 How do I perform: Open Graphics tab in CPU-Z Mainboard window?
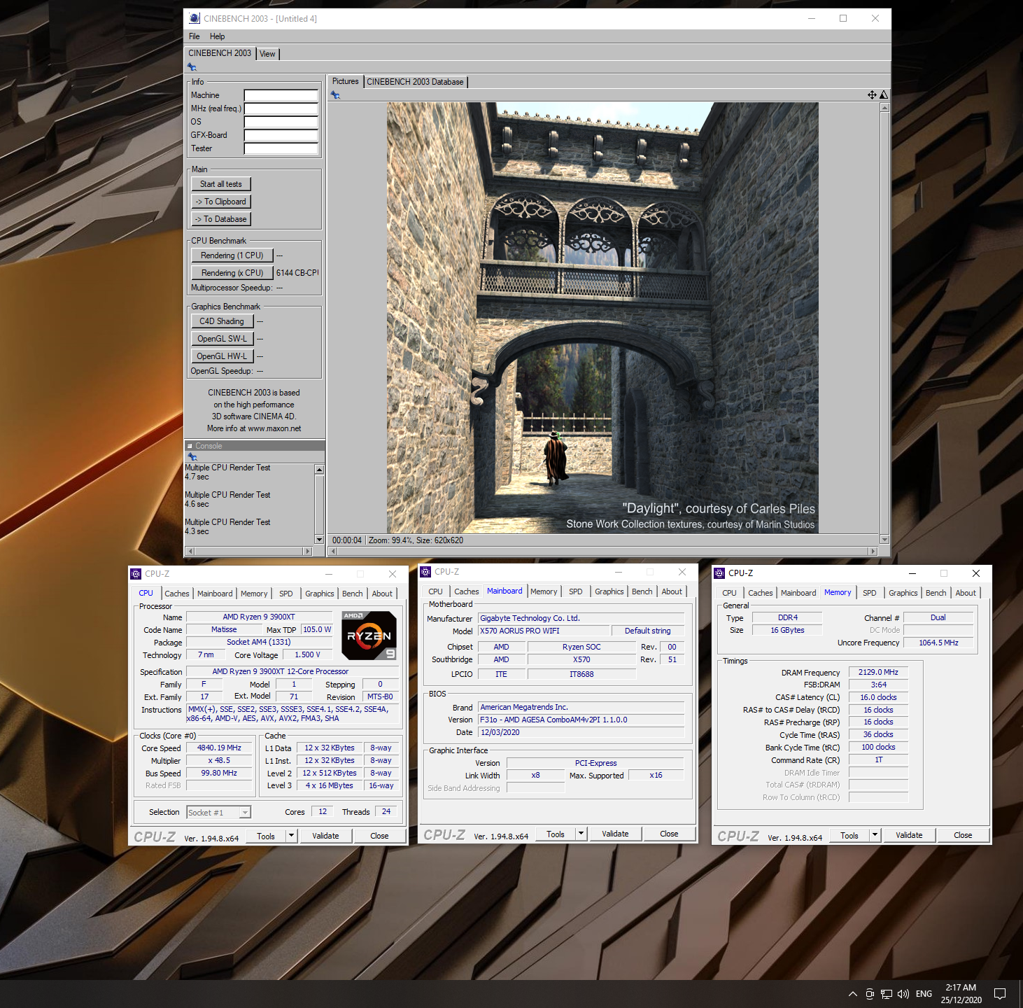[x=609, y=591]
